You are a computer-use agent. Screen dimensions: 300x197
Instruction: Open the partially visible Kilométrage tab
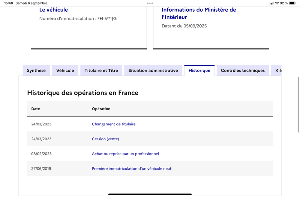276,71
